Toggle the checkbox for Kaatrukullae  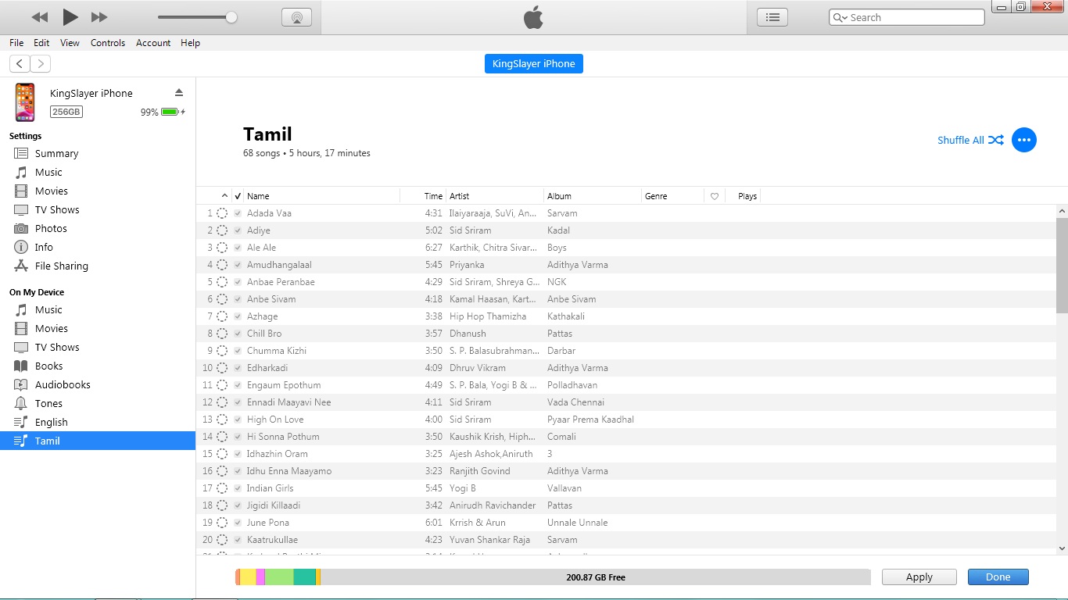[238, 539]
